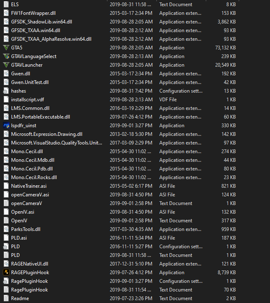The image size is (270, 303).
Task: Click the date 2019-08-31 7:42 PM
Action: 131,91
